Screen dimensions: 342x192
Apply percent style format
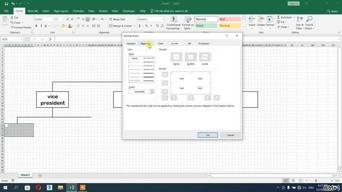146,26
